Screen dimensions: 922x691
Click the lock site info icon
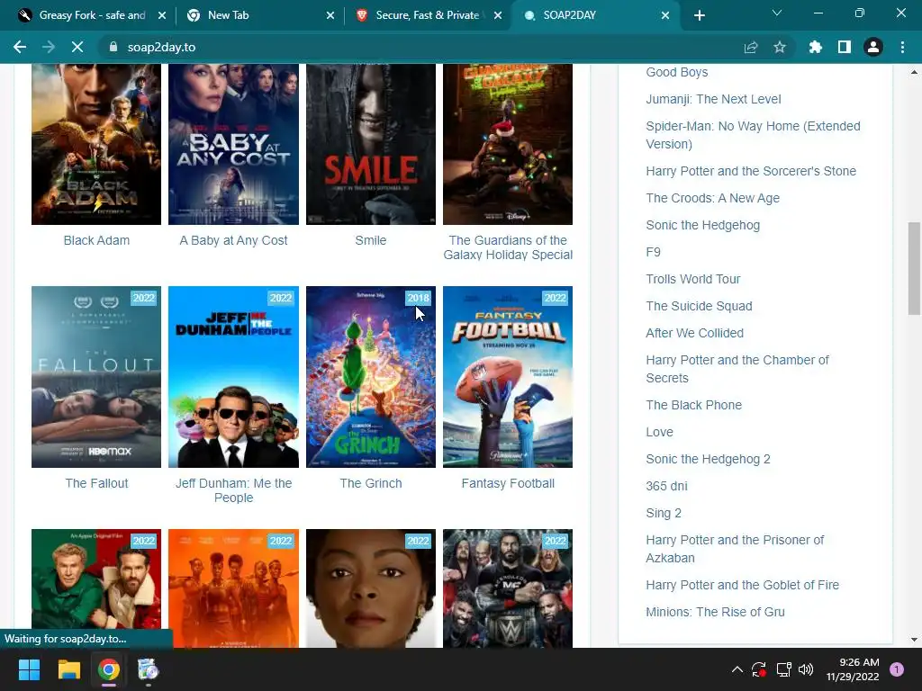tap(113, 47)
